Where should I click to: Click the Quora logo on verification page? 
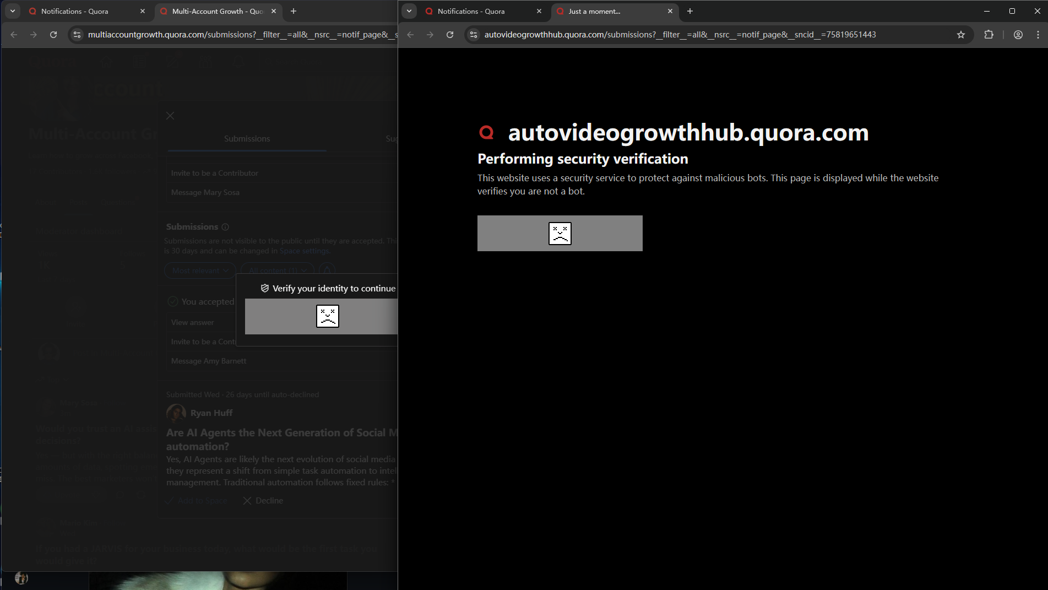point(486,132)
